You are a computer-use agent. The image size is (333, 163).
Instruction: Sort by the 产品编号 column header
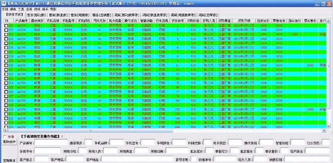(21, 21)
